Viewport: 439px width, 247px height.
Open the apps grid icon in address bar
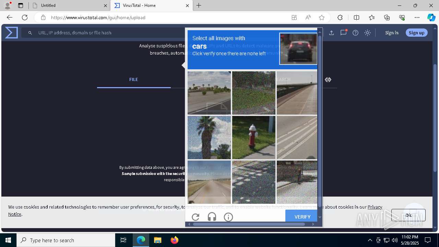(294, 17)
